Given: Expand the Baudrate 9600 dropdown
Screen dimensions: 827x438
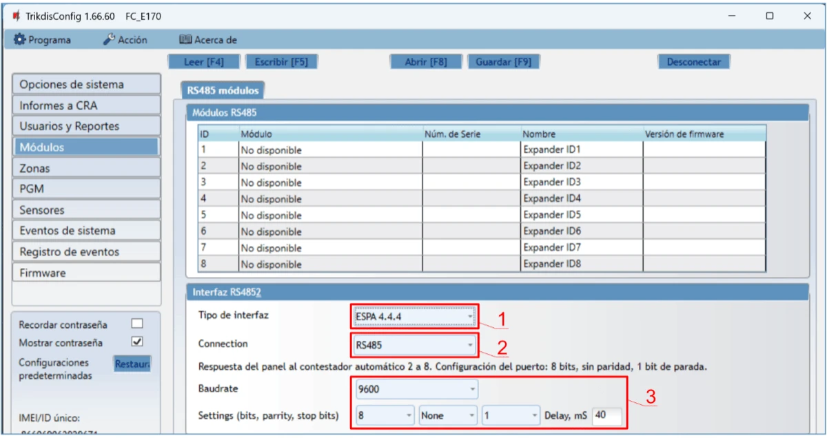Looking at the screenshot, I should (x=416, y=389).
